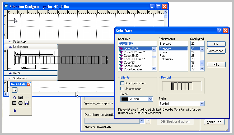Open the Skript dropdown
This screenshot has height=135, width=234.
202,104
